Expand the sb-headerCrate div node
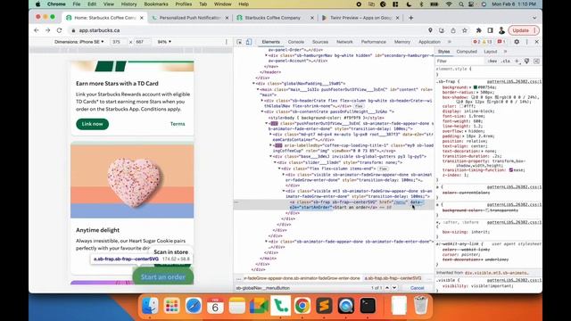Image resolution: width=571 pixels, height=321 pixels. click(261, 101)
